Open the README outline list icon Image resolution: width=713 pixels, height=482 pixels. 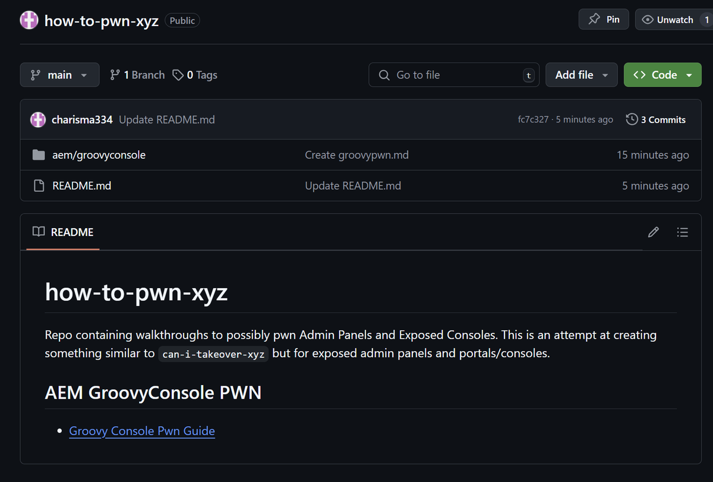pyautogui.click(x=682, y=232)
